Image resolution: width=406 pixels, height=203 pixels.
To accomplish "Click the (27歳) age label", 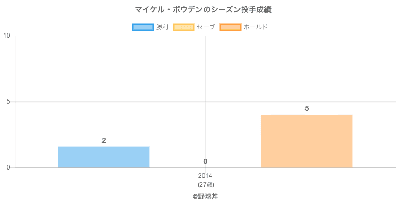I will 205,184.
